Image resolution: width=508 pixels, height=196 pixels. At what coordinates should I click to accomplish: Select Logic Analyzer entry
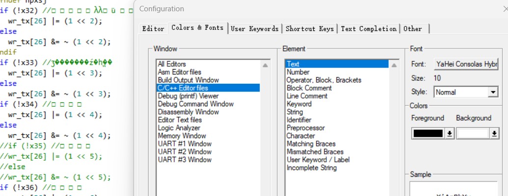(208, 128)
